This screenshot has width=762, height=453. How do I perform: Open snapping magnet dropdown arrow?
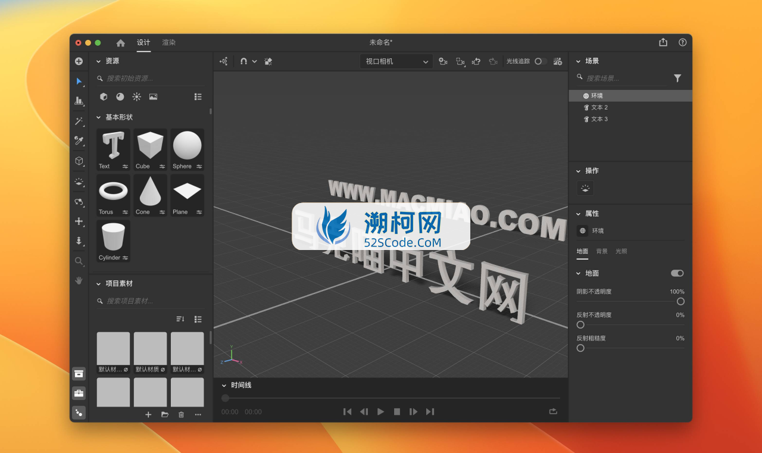point(255,61)
